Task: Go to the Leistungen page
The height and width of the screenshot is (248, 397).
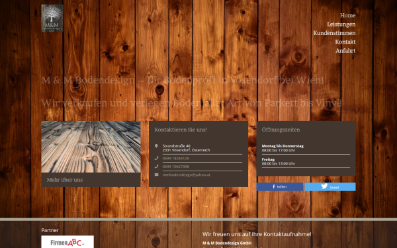Action: tap(341, 24)
